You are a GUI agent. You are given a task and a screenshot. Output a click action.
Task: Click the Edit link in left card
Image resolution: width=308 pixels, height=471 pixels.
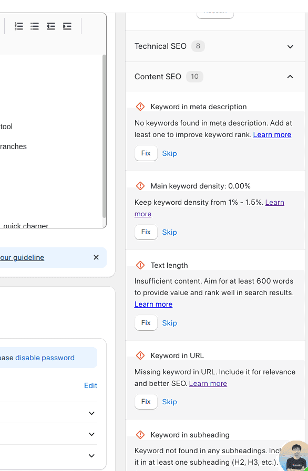click(90, 386)
